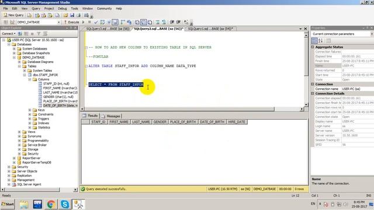This screenshot has width=374, height=210.
Task: Click the Open File folder icon
Action: tap(65, 15)
